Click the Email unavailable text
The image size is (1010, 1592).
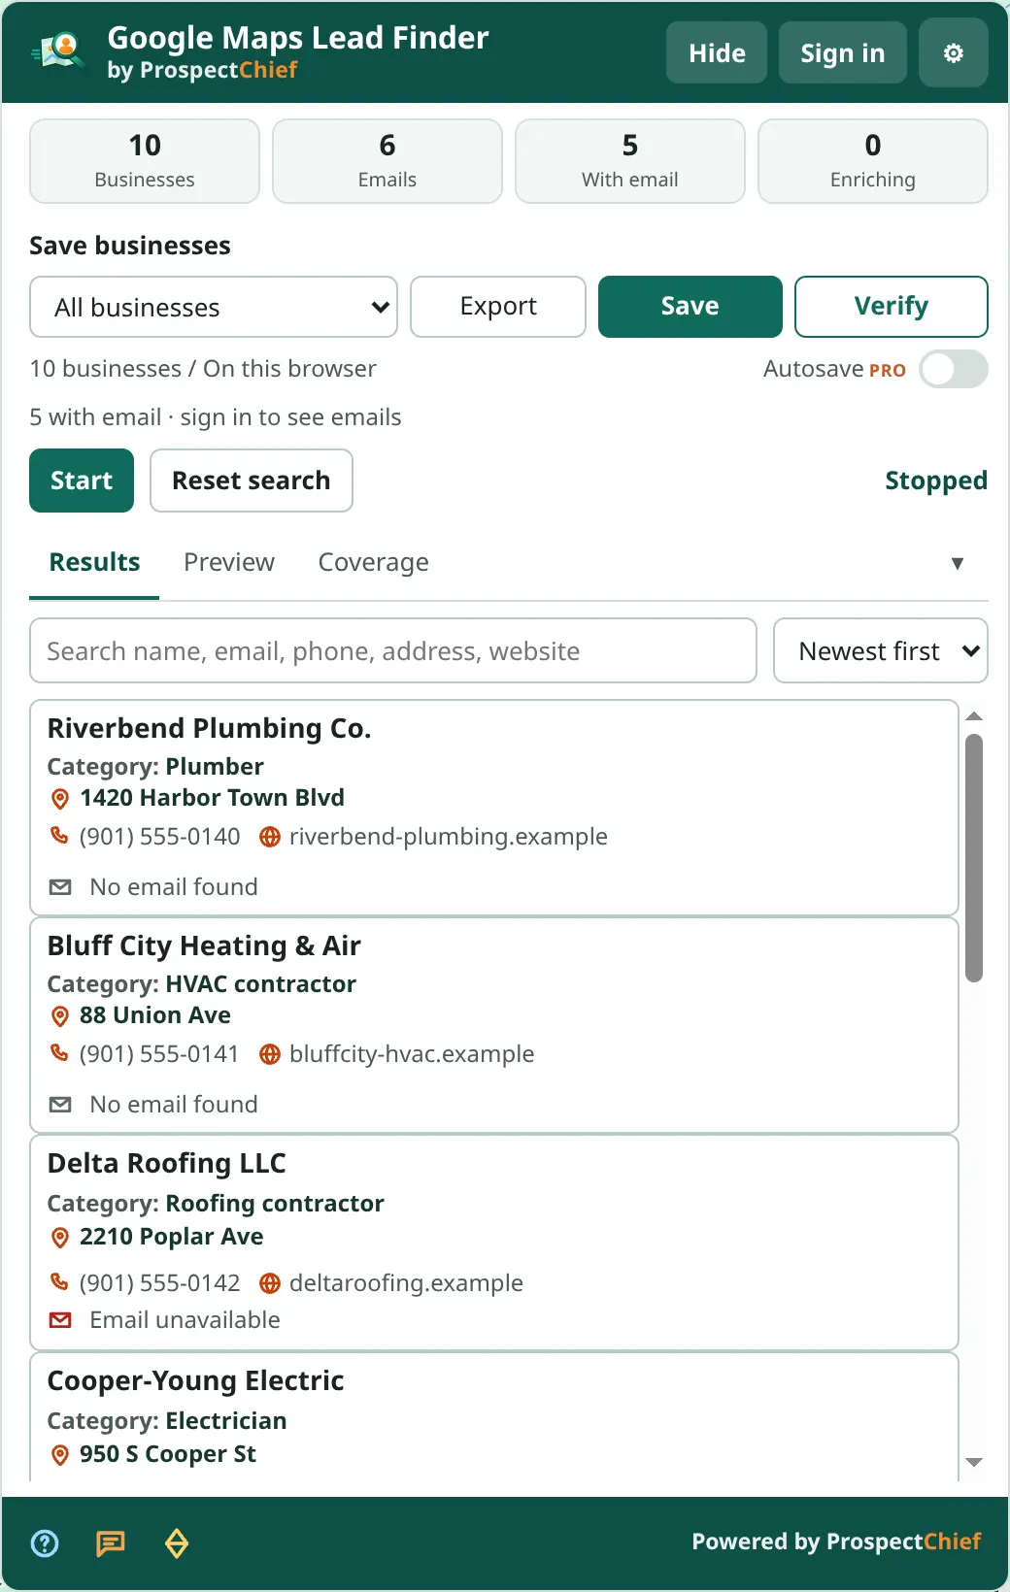[x=185, y=1320]
